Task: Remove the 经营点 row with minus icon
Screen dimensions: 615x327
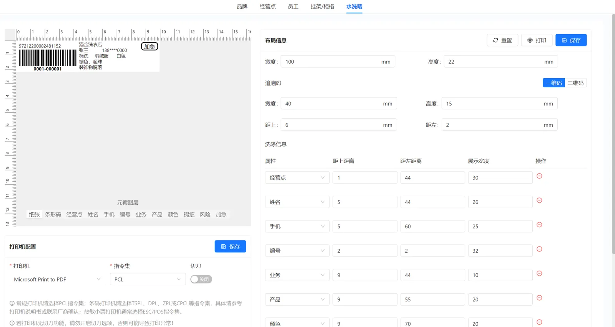Action: click(x=539, y=176)
